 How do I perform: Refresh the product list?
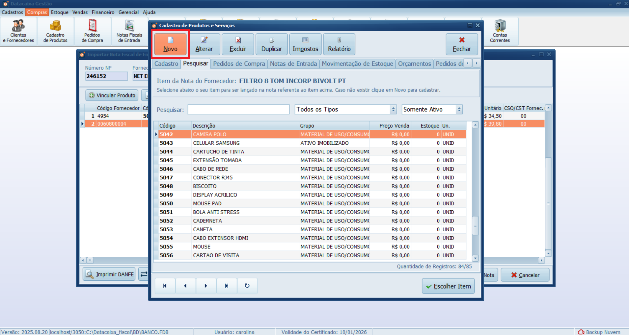[x=247, y=286]
